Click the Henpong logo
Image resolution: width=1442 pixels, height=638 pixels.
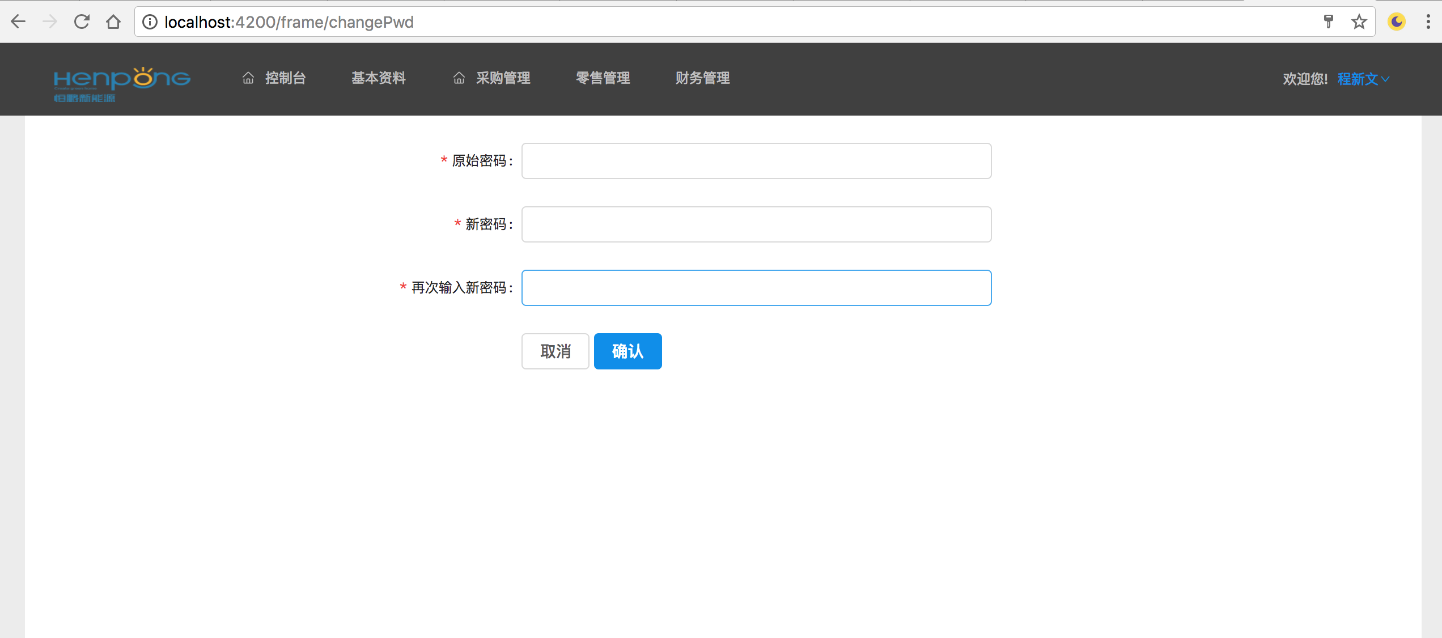coord(122,84)
